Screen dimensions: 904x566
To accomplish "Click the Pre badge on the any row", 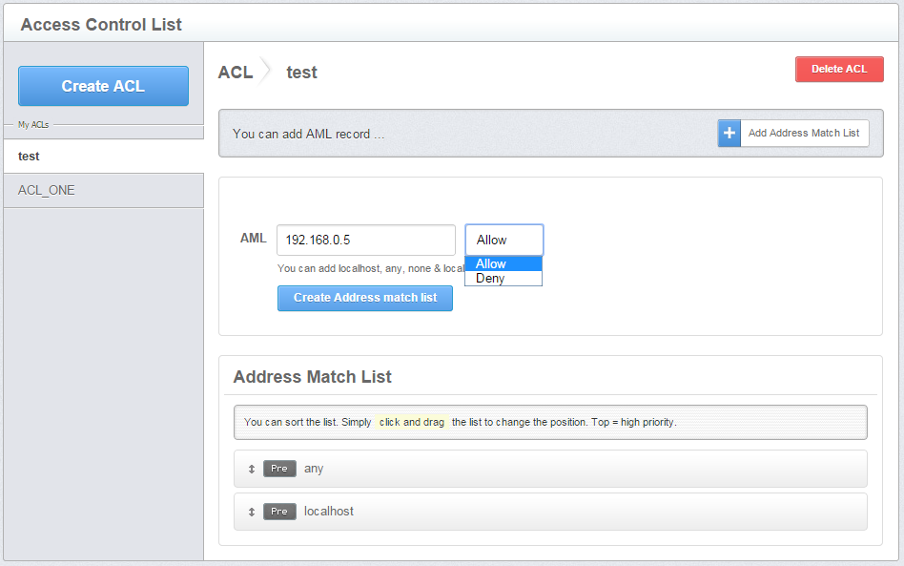I will [x=279, y=470].
